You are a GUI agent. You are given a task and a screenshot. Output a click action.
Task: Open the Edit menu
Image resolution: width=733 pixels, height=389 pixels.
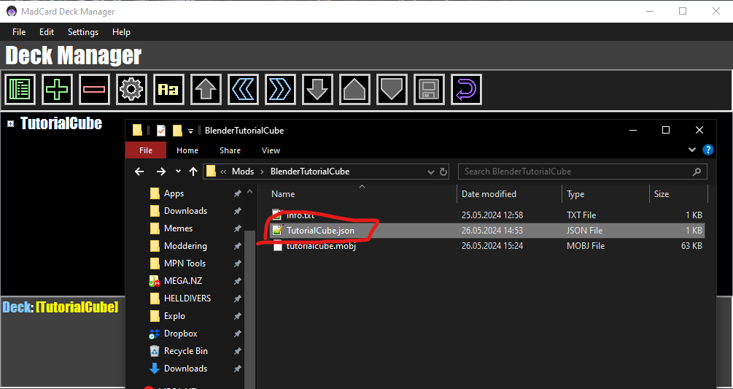(x=47, y=32)
